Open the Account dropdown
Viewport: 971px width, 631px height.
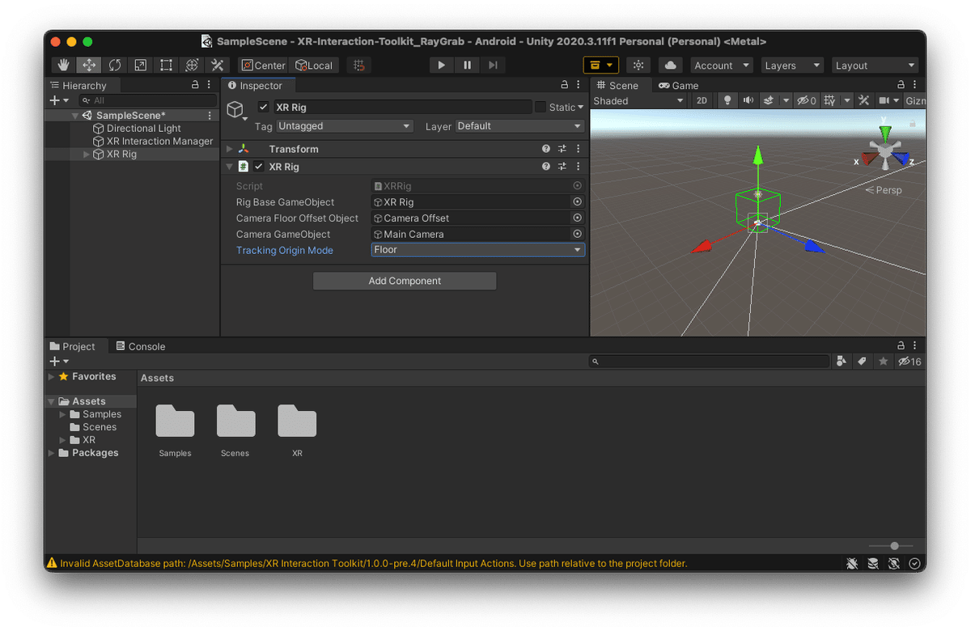tap(722, 66)
